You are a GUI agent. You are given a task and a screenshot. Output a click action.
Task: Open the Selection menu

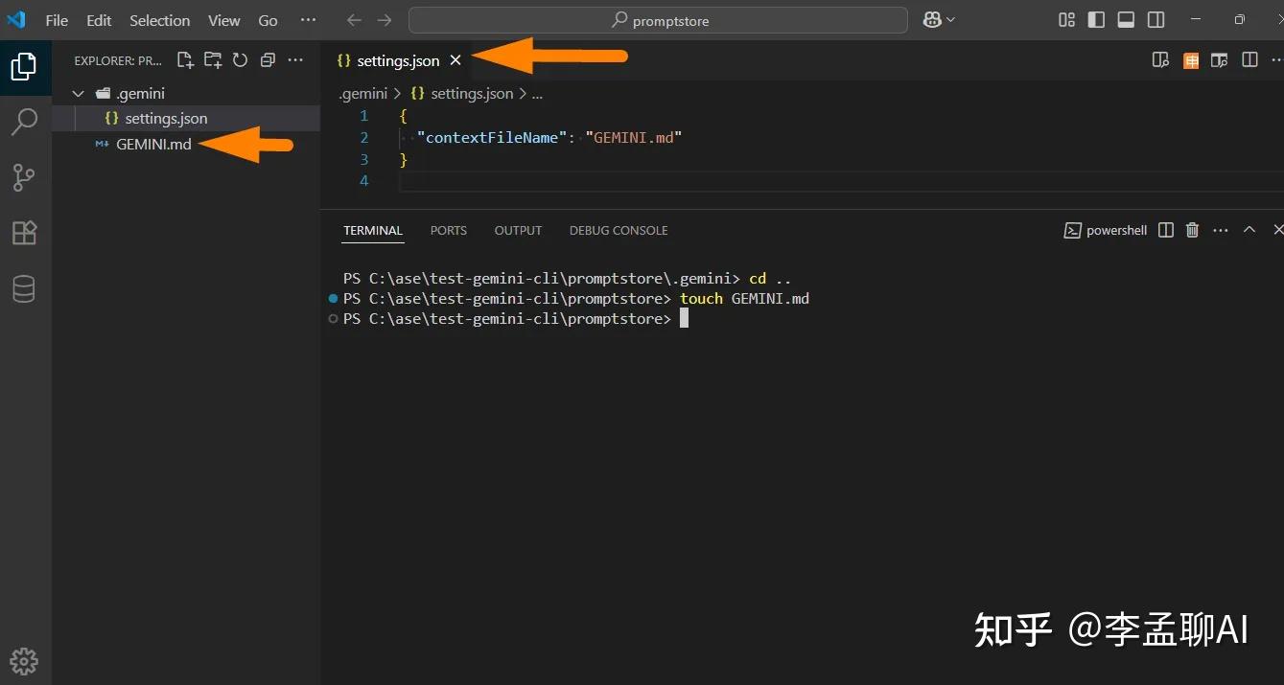(159, 20)
